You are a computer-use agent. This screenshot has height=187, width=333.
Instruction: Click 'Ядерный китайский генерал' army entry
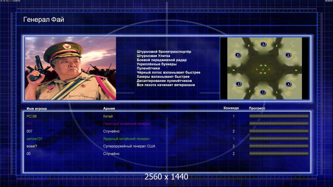point(127,139)
